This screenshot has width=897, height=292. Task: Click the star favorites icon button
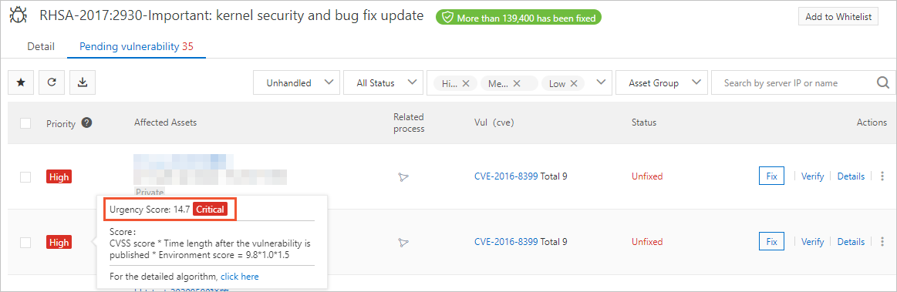pos(21,83)
